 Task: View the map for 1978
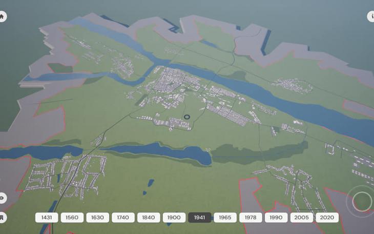(x=251, y=218)
